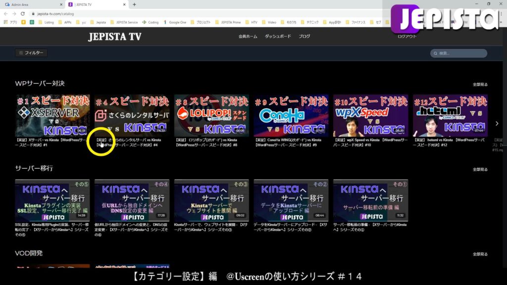Click the yellow bookmark icon after アプリ
507x285 pixels.
click(23, 22)
